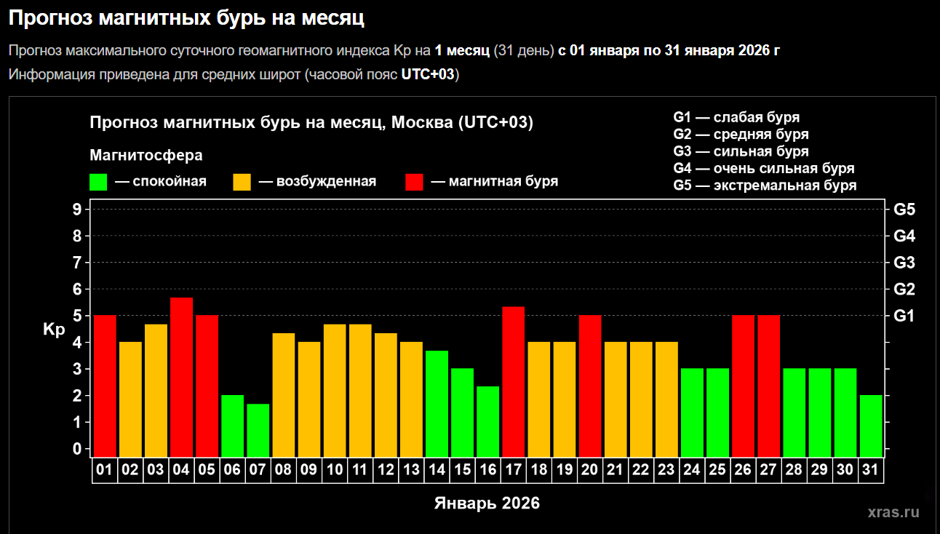Click the green 'спокойная' legend swatch

(x=98, y=182)
